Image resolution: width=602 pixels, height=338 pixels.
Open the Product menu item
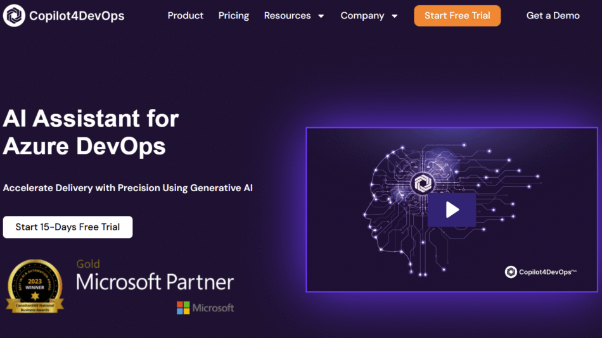click(186, 16)
